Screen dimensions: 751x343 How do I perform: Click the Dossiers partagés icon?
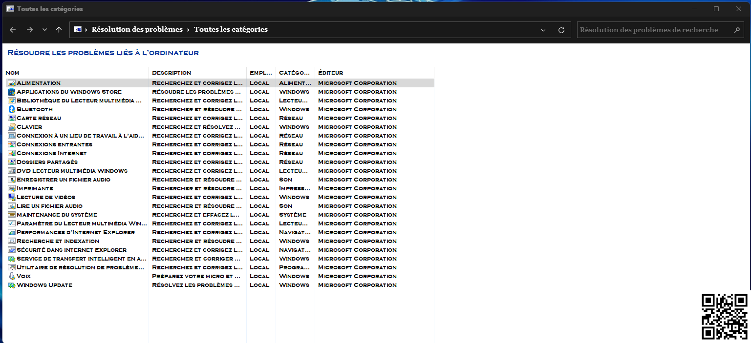[12, 162]
